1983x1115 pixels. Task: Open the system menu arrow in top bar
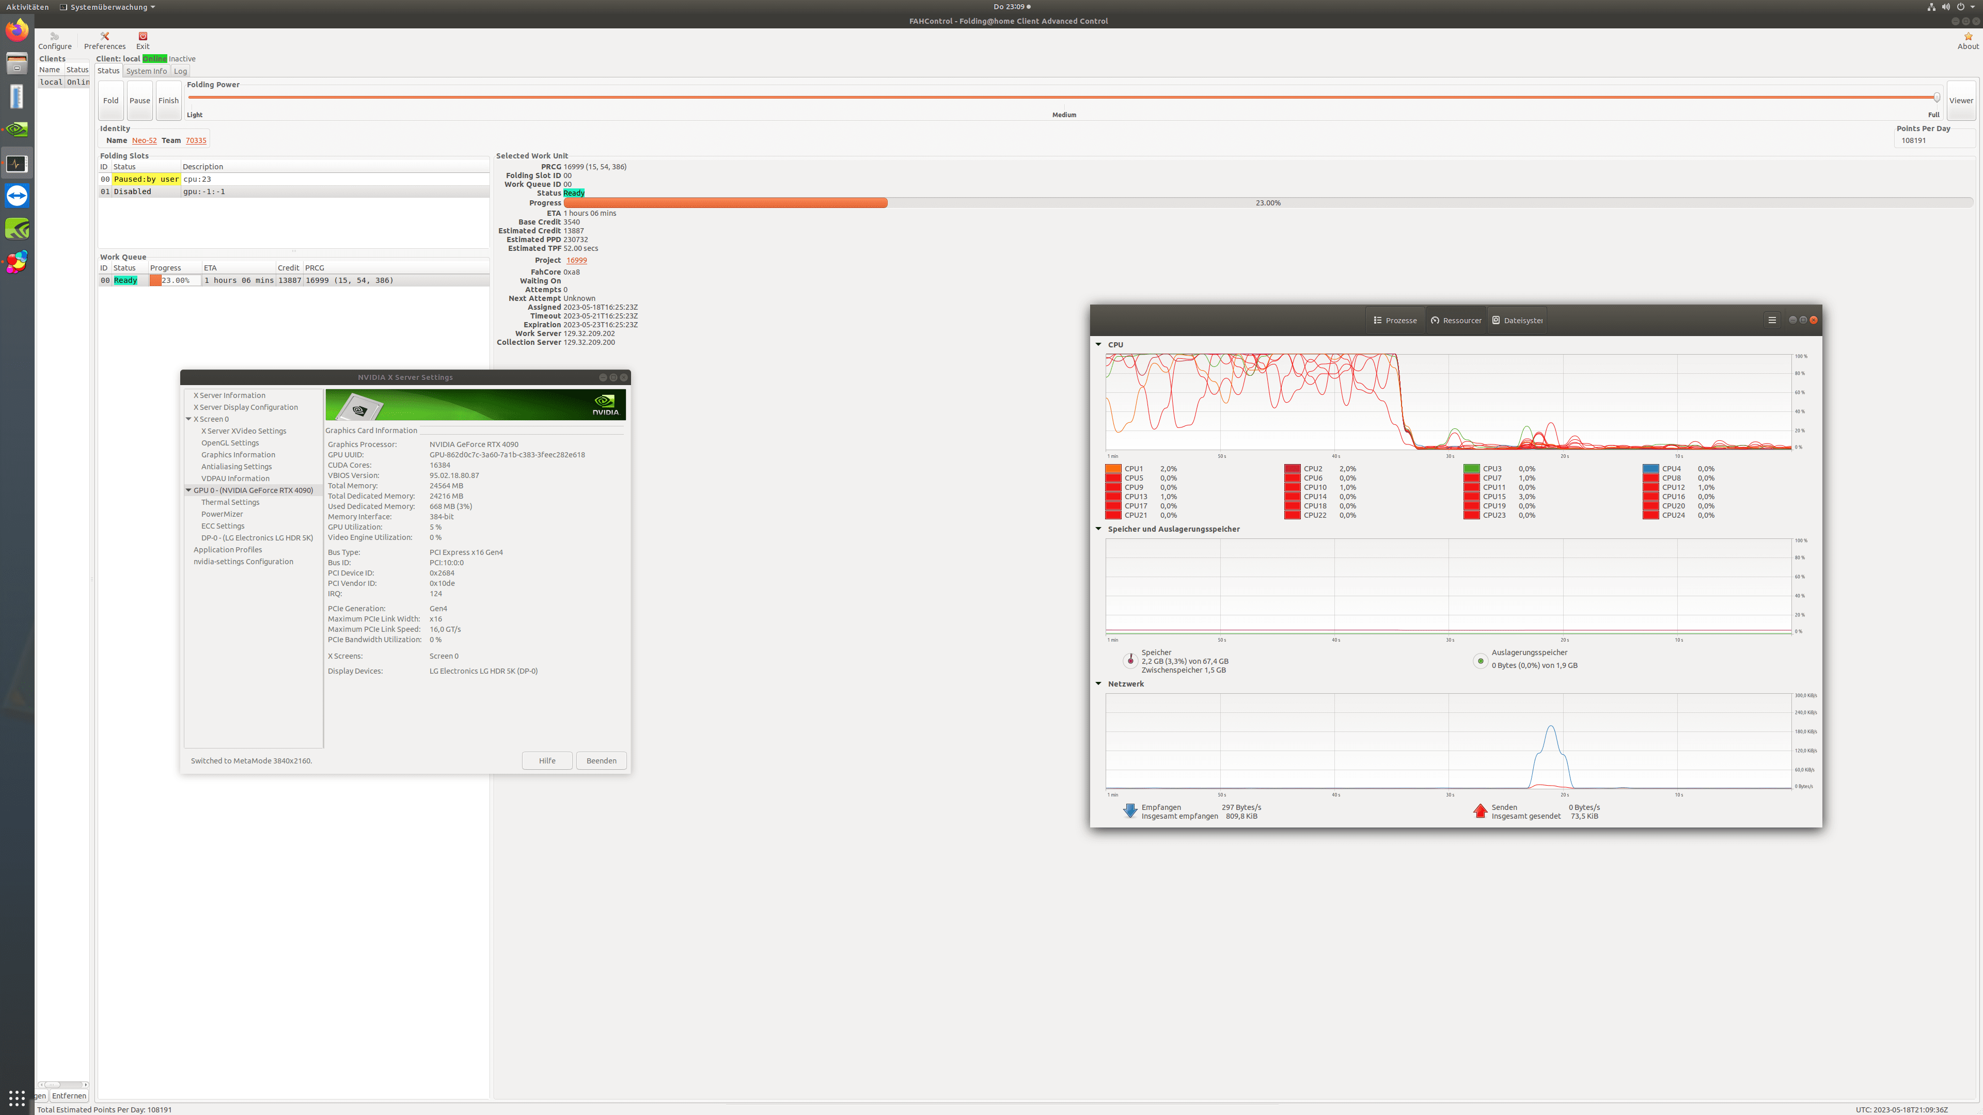click(x=1973, y=7)
